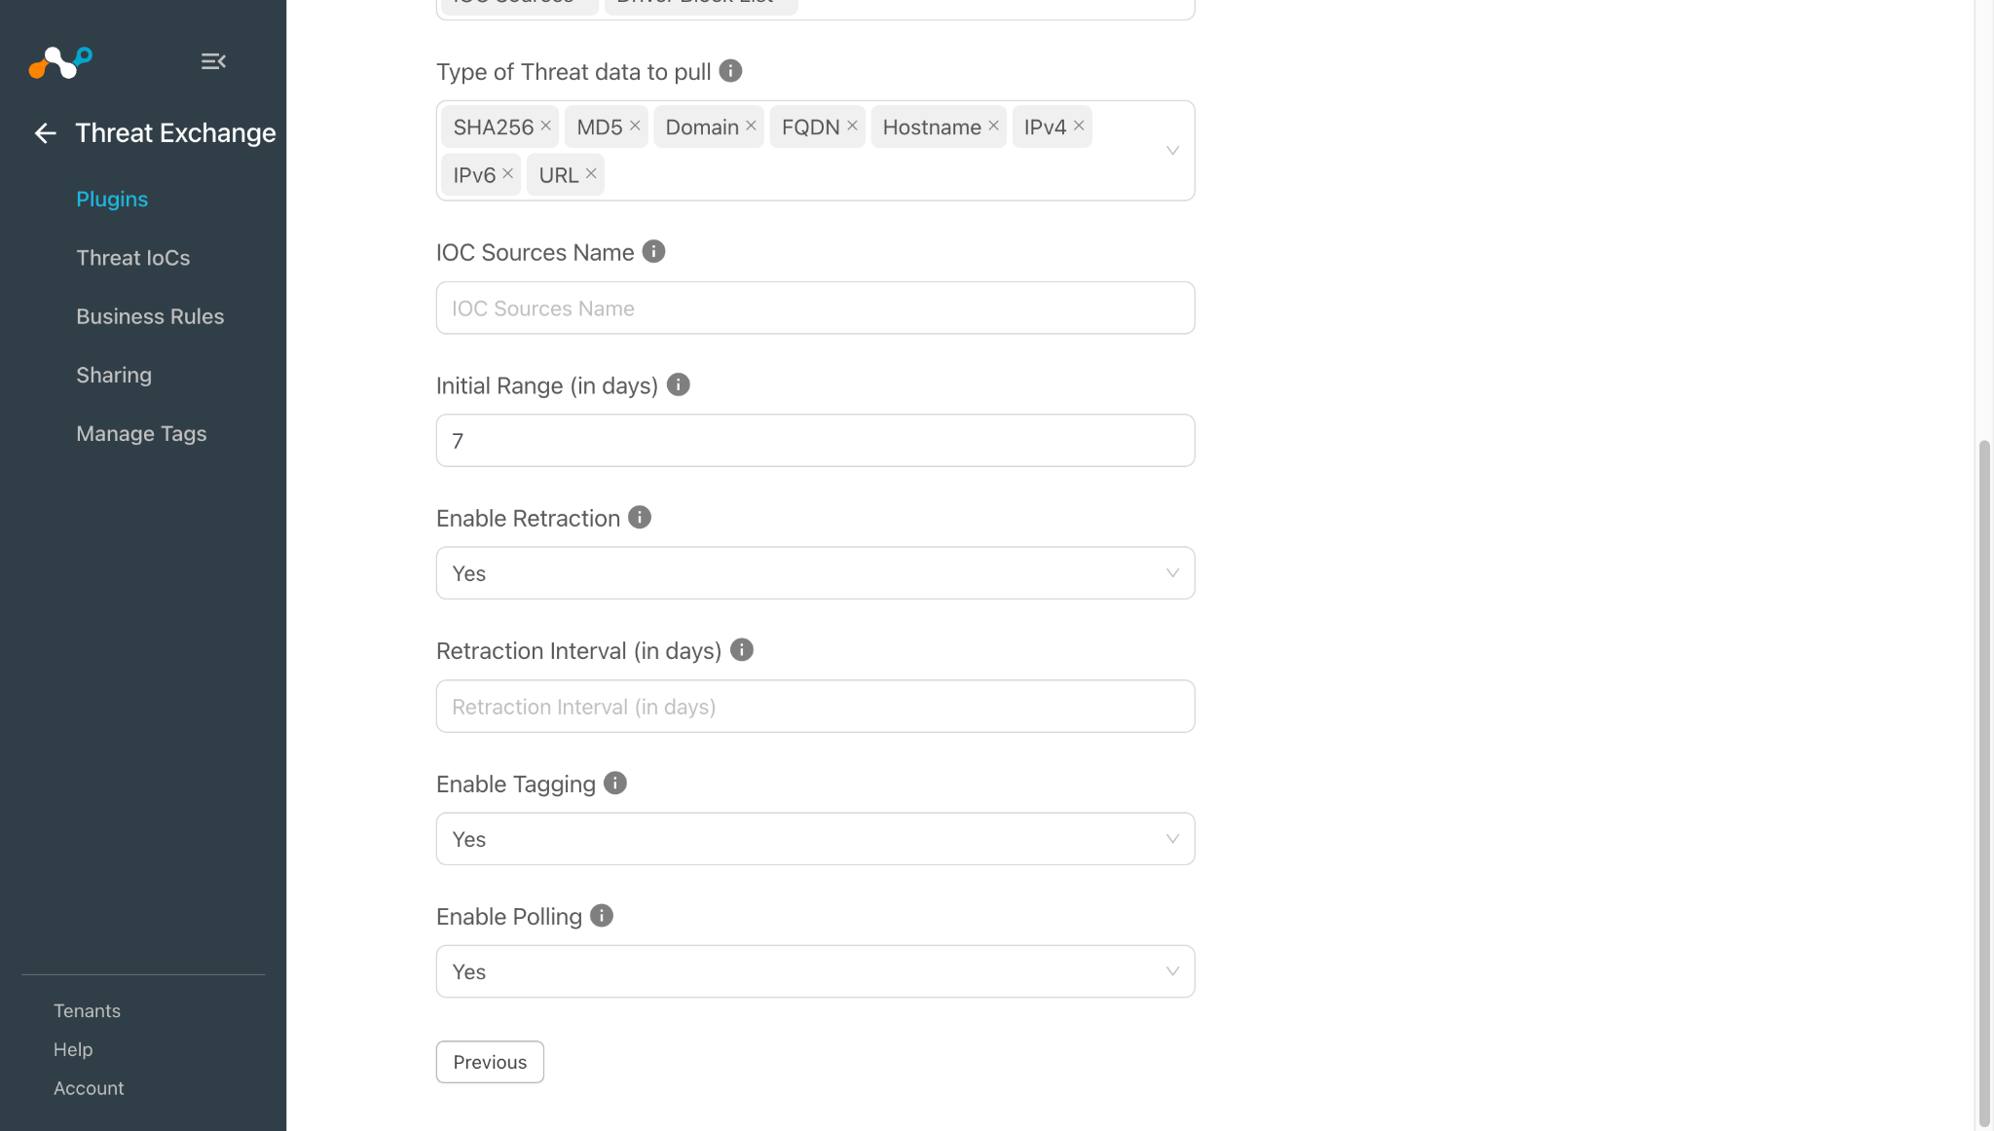Show info for Enable Retraction
This screenshot has height=1131, width=1994.
click(640, 518)
